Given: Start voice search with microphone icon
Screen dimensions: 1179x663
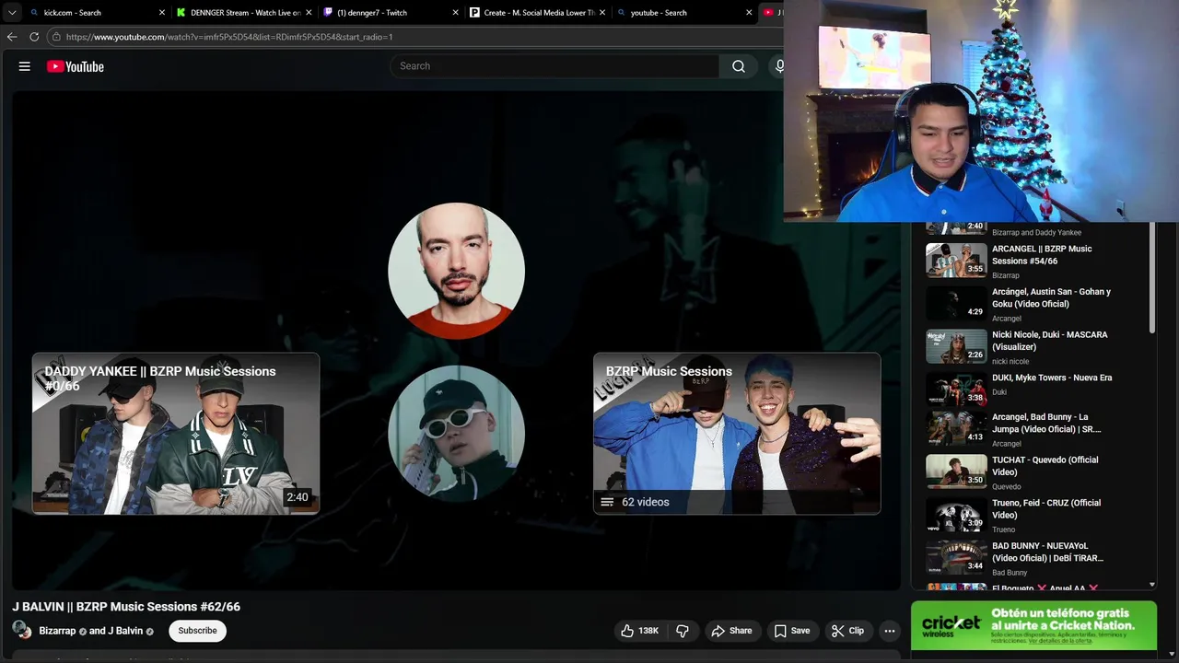Looking at the screenshot, I should coord(778,66).
